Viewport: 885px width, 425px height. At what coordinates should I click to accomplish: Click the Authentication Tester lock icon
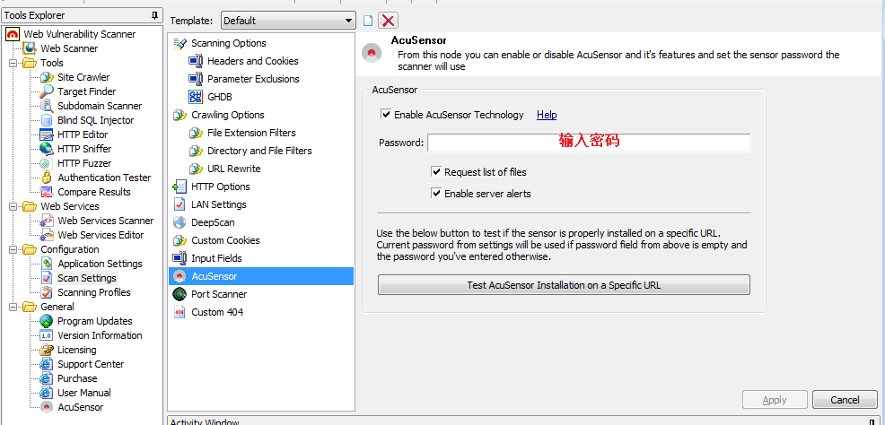47,178
